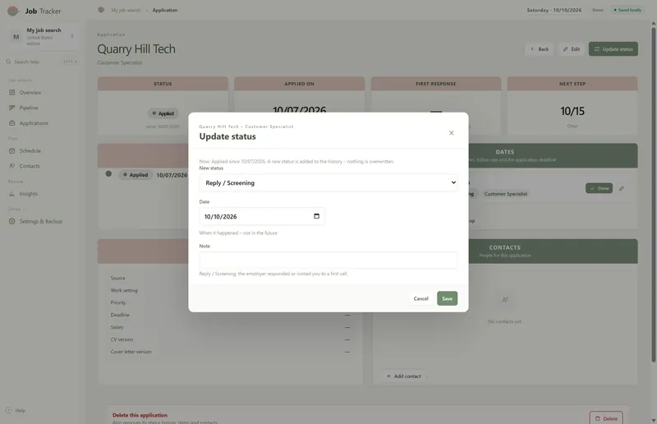The width and height of the screenshot is (657, 424).
Task: Click the My job search breadcrumb
Action: pyautogui.click(x=126, y=10)
